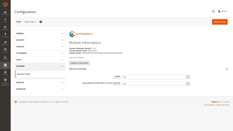The height and width of the screenshot is (131, 233).
Task: Open the Dashboard sidebar icon
Action: point(5,13)
